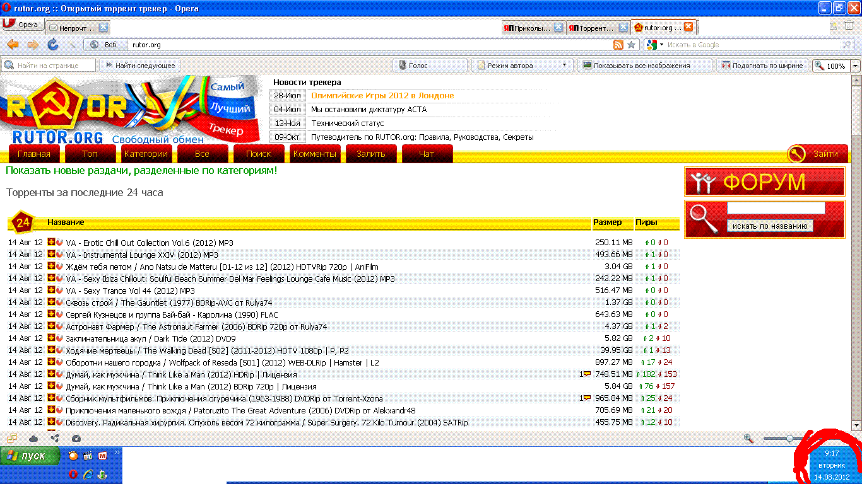Go forward with the forward arrow
862x484 pixels.
(x=33, y=45)
